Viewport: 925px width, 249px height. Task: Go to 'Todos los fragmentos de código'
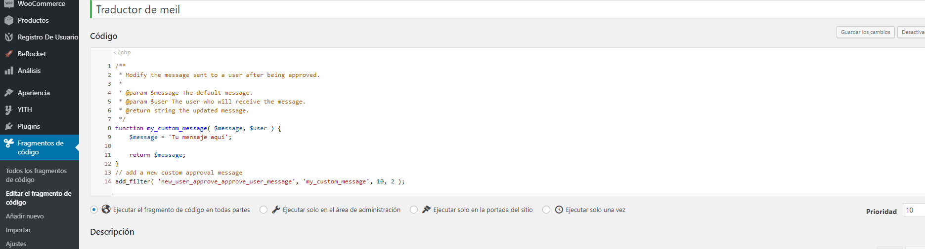[36, 175]
